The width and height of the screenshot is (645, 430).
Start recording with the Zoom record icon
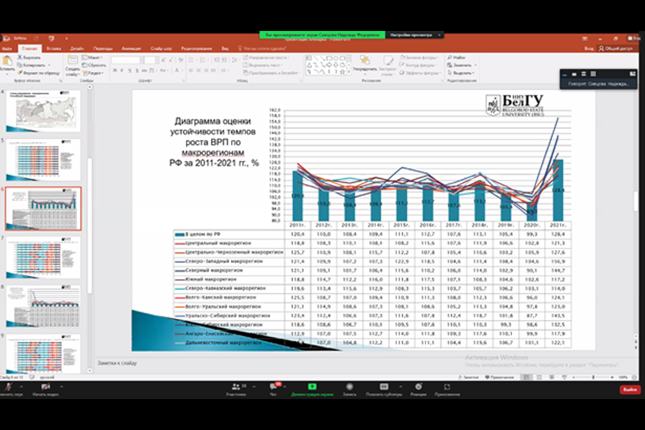click(x=349, y=386)
